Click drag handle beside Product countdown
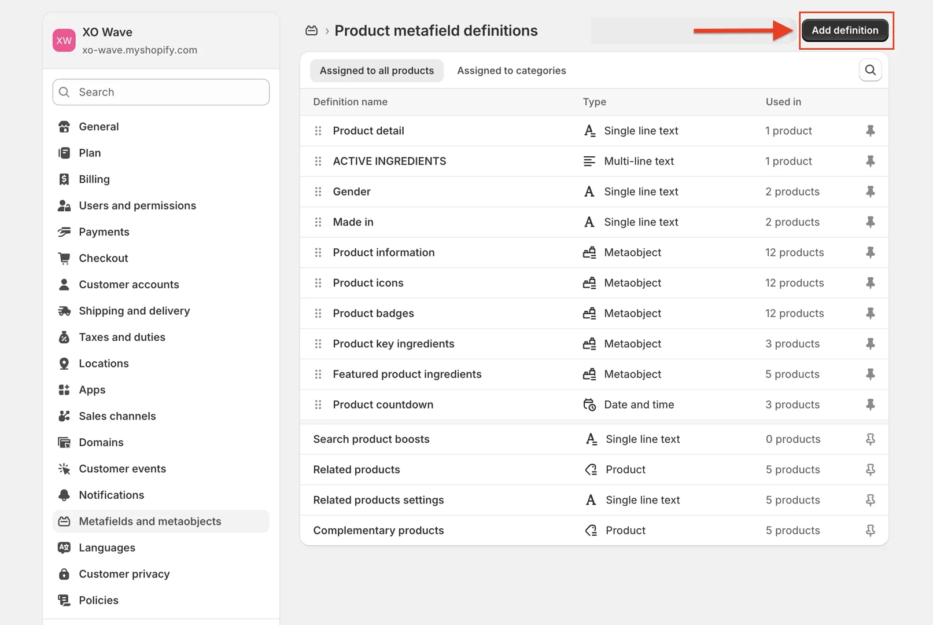This screenshot has width=933, height=625. 318,405
